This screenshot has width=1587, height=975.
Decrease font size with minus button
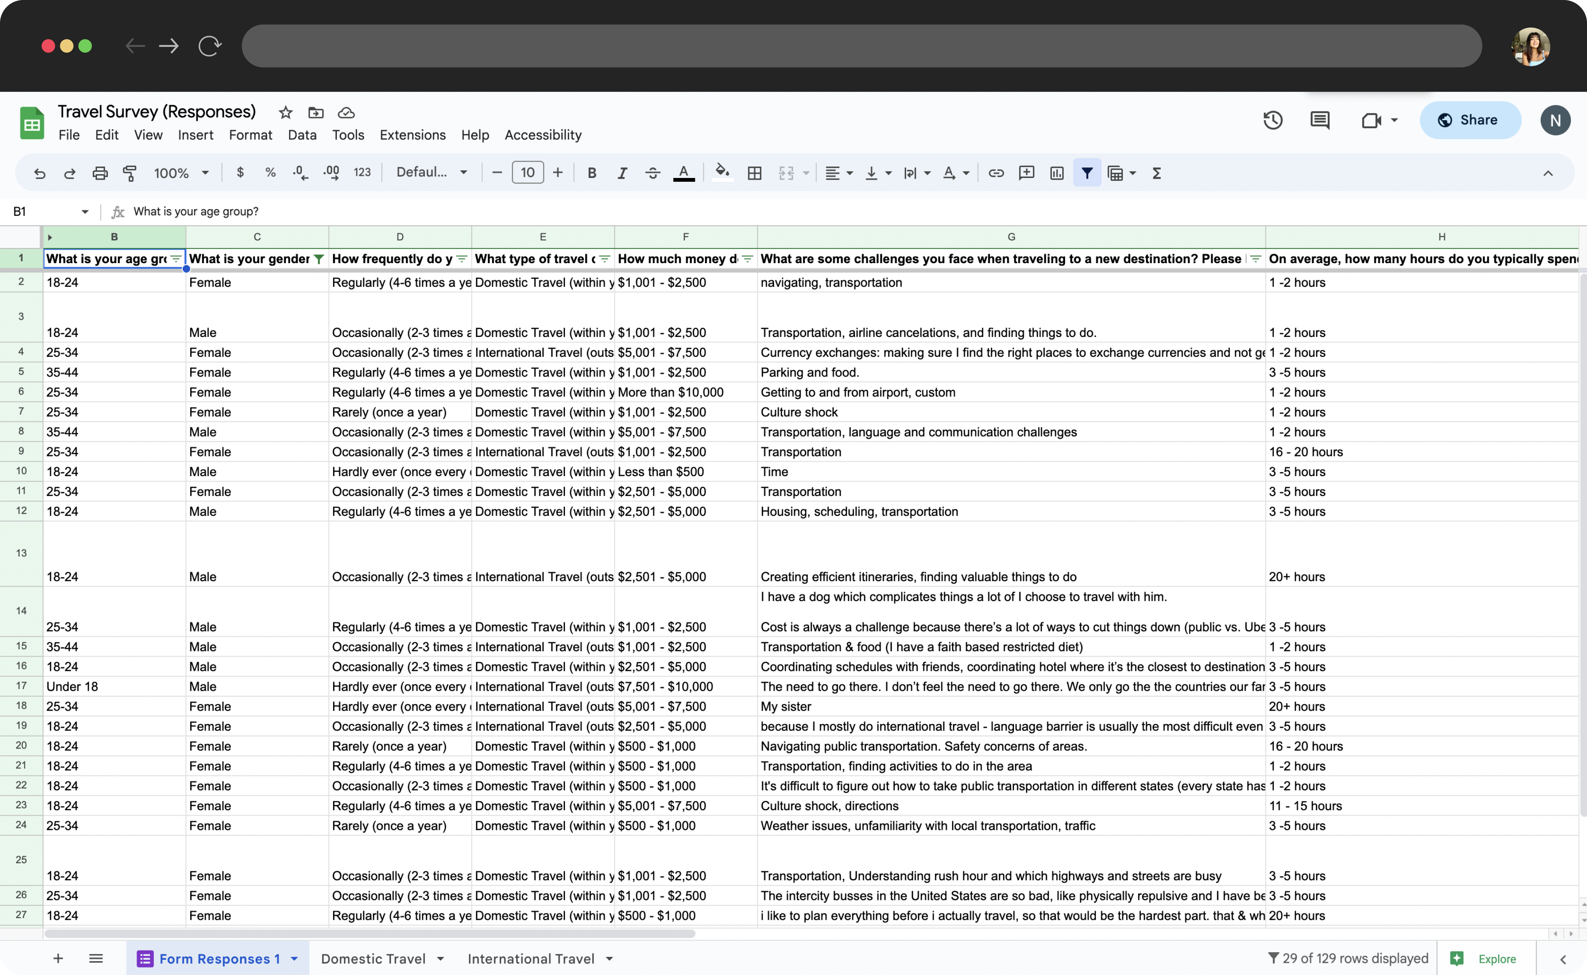pos(496,173)
